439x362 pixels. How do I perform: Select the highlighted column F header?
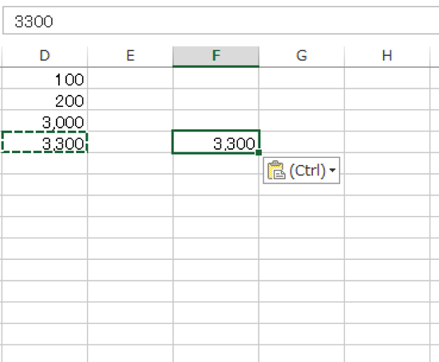click(x=216, y=57)
